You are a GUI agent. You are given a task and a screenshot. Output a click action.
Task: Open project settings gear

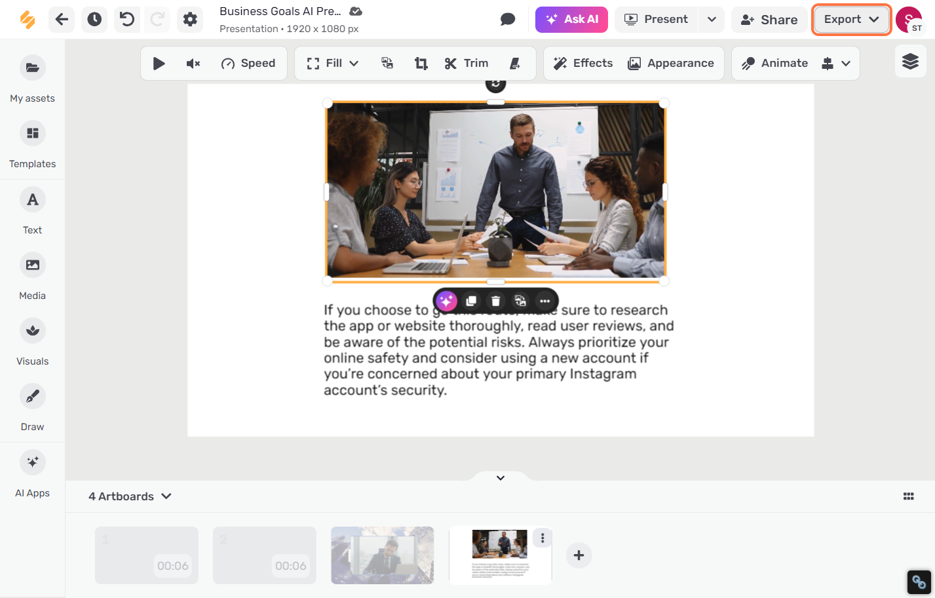(x=190, y=20)
